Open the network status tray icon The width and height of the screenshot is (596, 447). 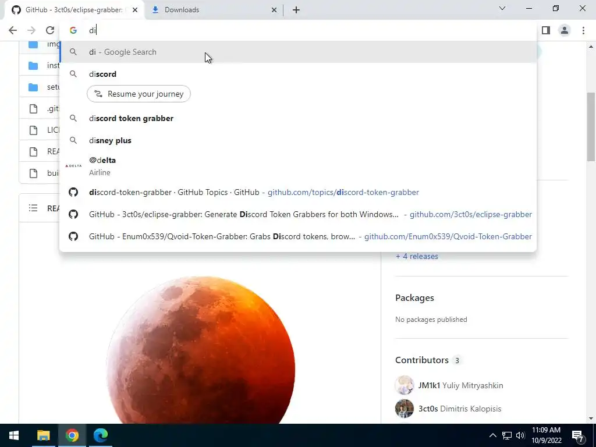click(507, 435)
